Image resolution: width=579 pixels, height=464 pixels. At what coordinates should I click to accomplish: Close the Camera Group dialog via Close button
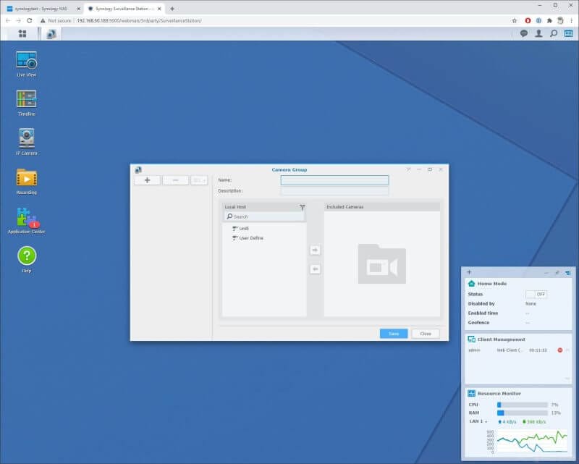426,334
